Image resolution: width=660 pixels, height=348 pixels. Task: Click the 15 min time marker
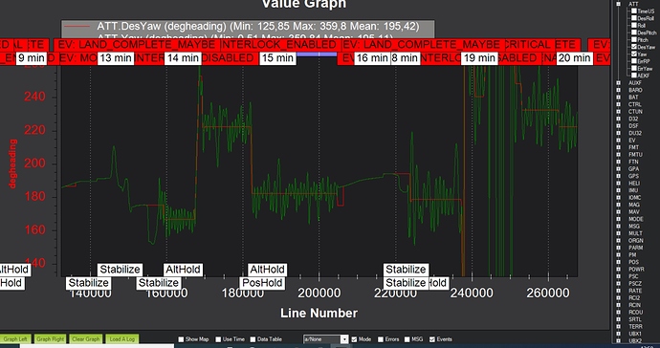click(277, 58)
